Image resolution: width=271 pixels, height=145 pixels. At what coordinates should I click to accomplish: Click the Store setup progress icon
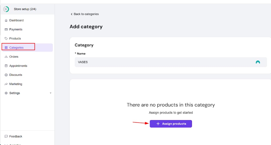click(x=6, y=9)
